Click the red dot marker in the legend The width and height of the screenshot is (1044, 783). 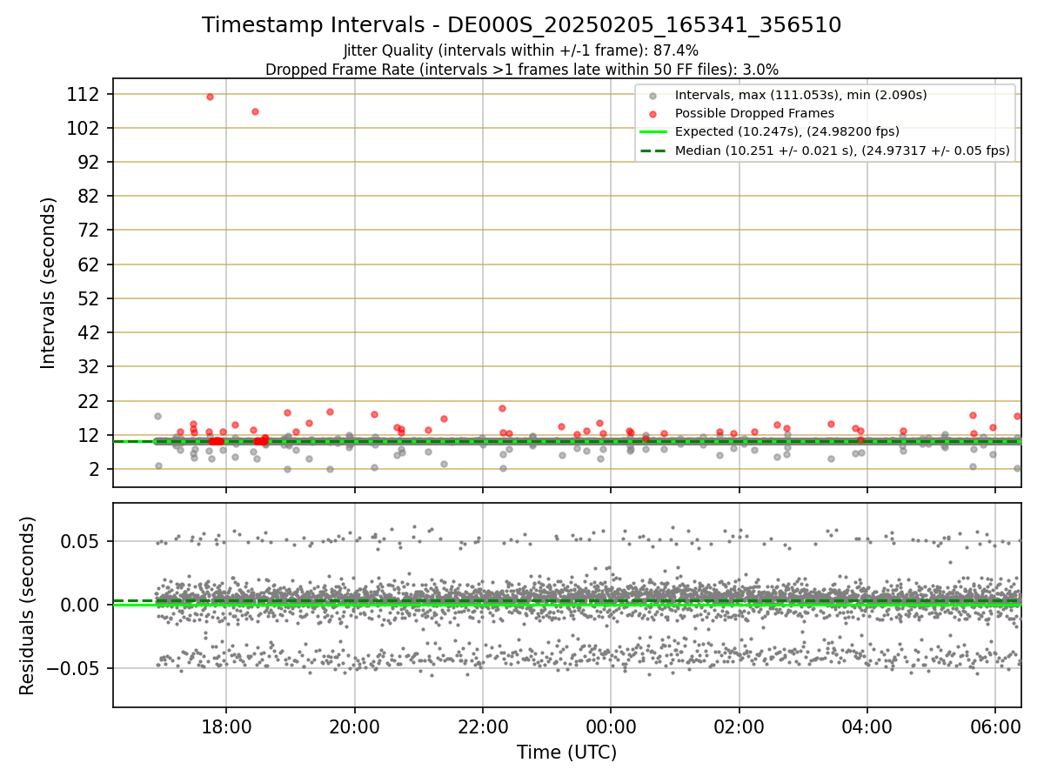click(653, 113)
